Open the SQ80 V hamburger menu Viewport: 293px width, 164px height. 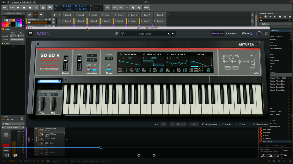coord(31,34)
